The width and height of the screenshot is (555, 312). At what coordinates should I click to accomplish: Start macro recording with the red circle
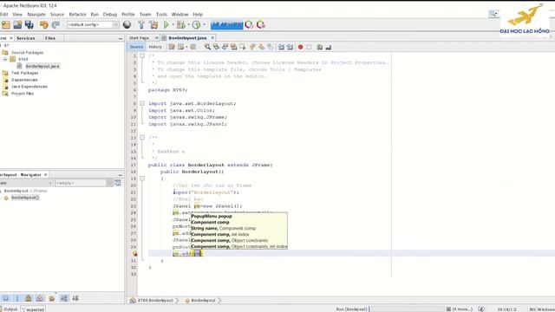point(301,47)
